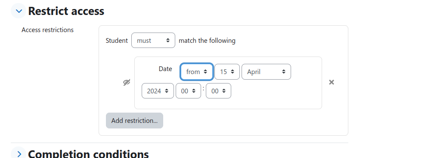Click the Completion conditions heading text
This screenshot has width=428, height=158.
[88, 154]
